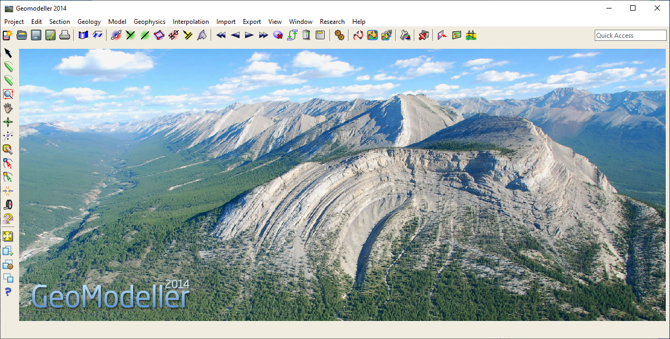The height and width of the screenshot is (339, 670).
Task: Click the Save As icon with the pencil
Action: point(50,36)
